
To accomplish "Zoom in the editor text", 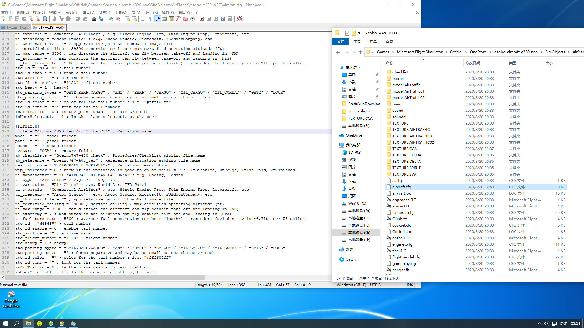I will tap(111, 19).
